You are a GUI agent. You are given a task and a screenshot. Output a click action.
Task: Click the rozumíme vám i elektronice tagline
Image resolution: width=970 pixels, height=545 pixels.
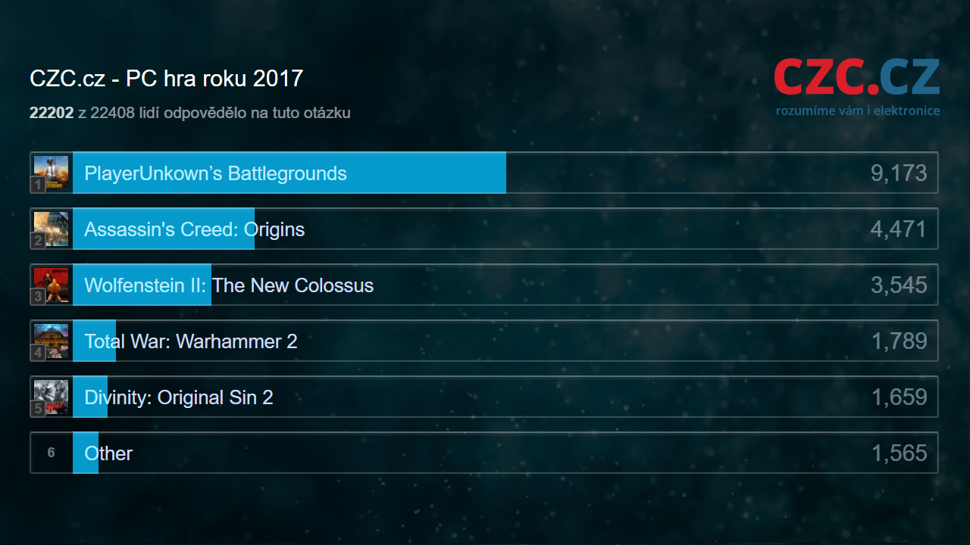pyautogui.click(x=857, y=111)
